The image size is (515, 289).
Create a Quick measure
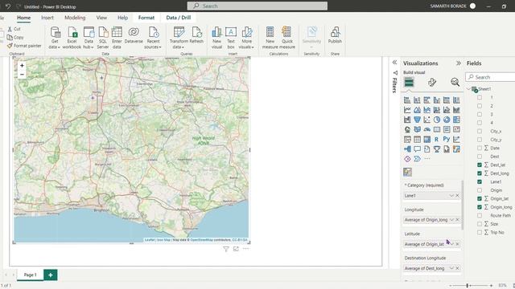(287, 38)
